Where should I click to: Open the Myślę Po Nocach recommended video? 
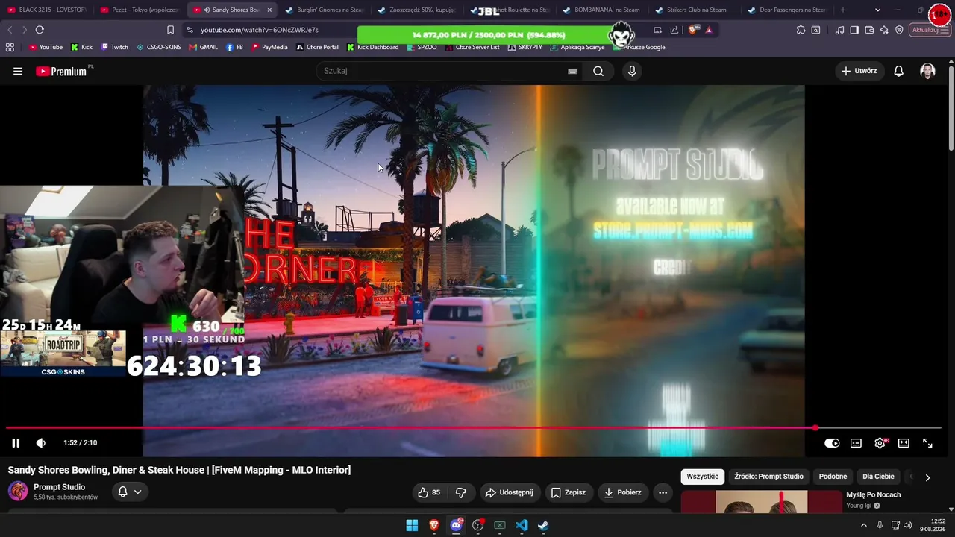873,495
